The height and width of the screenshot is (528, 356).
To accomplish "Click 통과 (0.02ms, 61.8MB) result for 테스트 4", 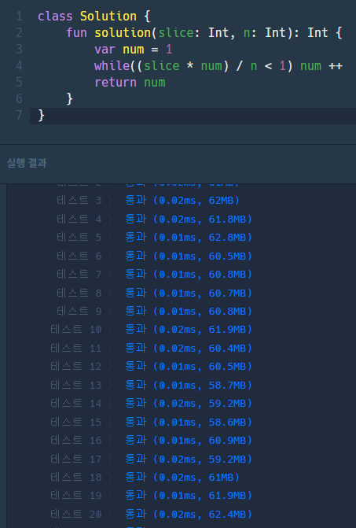I will [189, 220].
